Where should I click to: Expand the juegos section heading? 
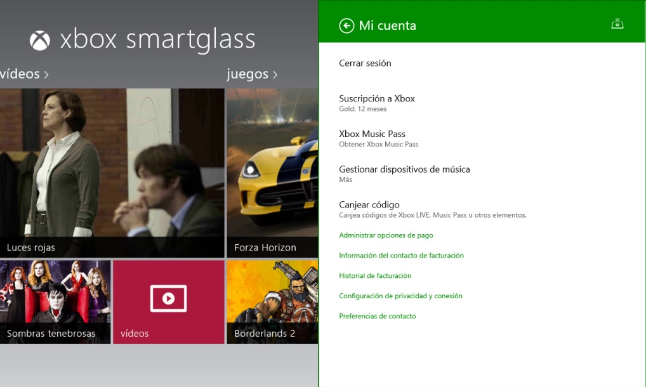coord(252,74)
